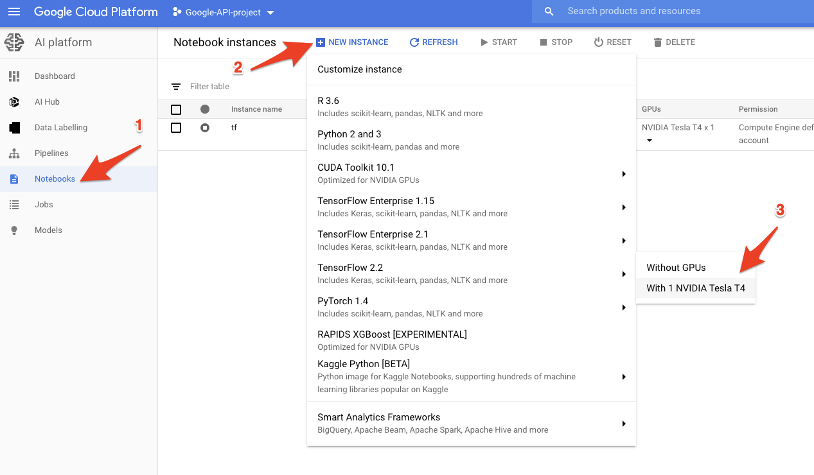Click the Notebooks document icon

pos(14,179)
